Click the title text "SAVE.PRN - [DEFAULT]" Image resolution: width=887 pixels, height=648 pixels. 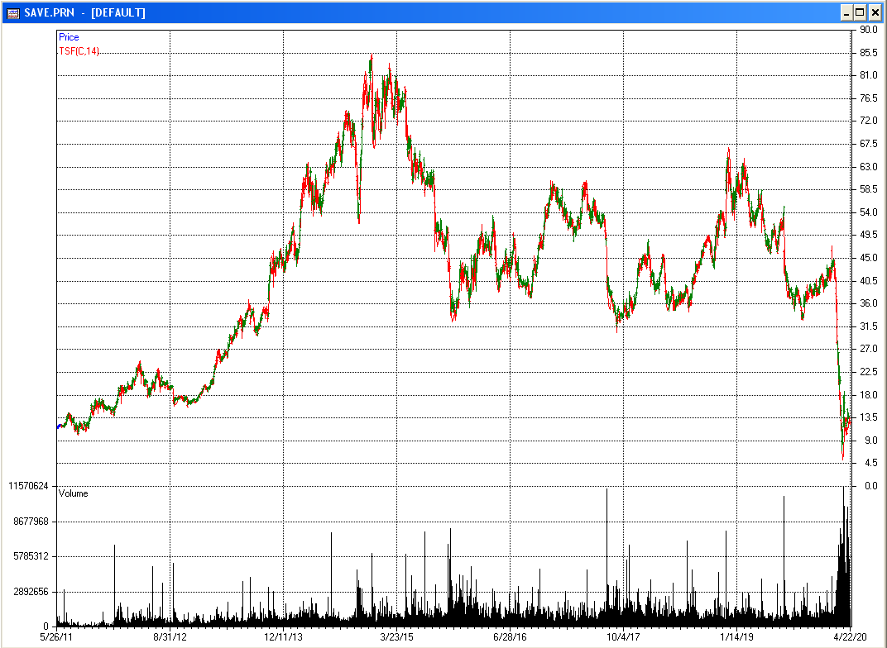click(85, 12)
